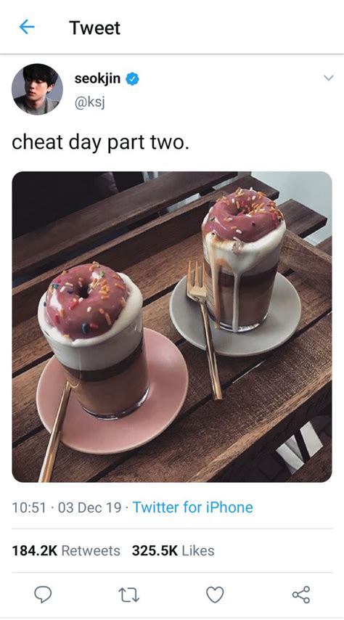Open the @ksj handle
This screenshot has height=620, width=344.
[x=89, y=102]
